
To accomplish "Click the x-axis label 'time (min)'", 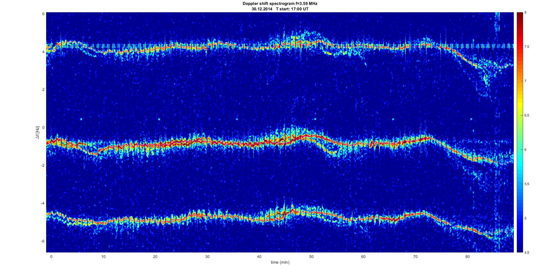I will pos(280,263).
